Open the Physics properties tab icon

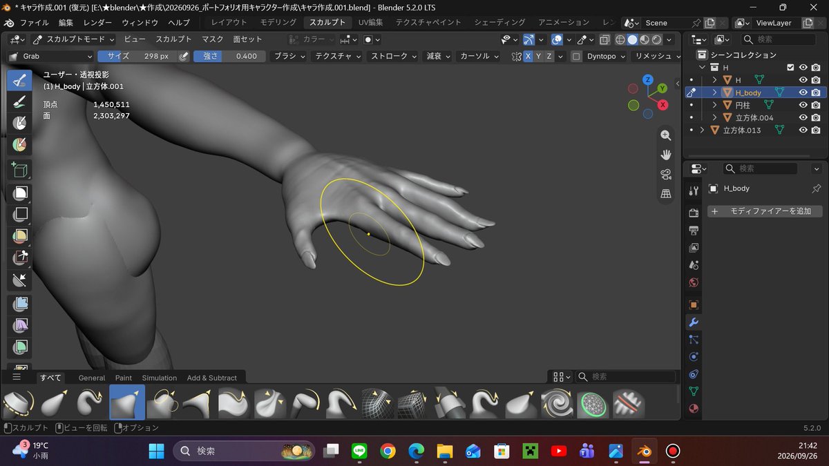694,357
